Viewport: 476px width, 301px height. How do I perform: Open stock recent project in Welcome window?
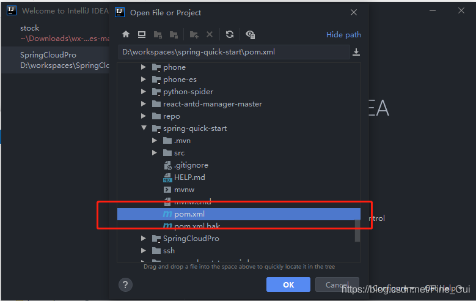(56, 33)
